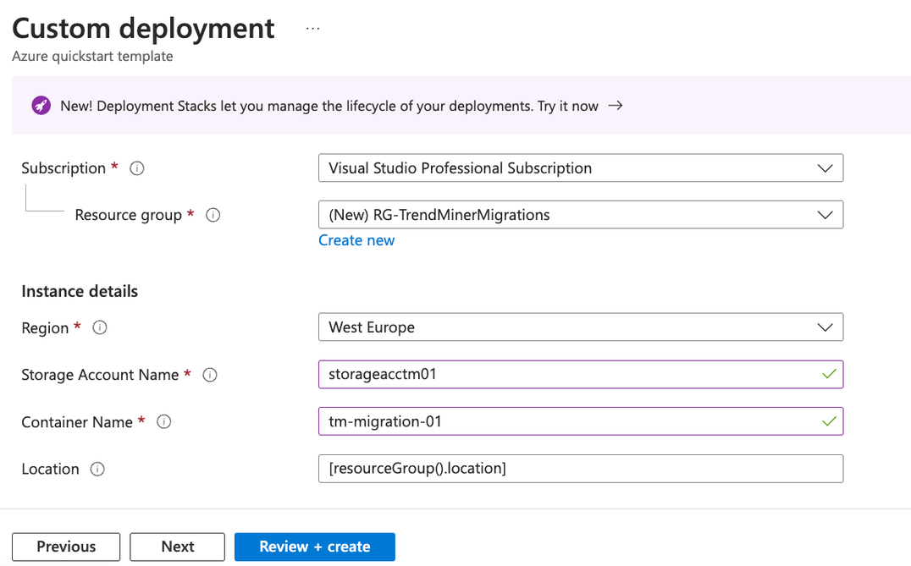Click the Location field containing resourceGroup().location
The image size is (911, 566).
[508, 469]
